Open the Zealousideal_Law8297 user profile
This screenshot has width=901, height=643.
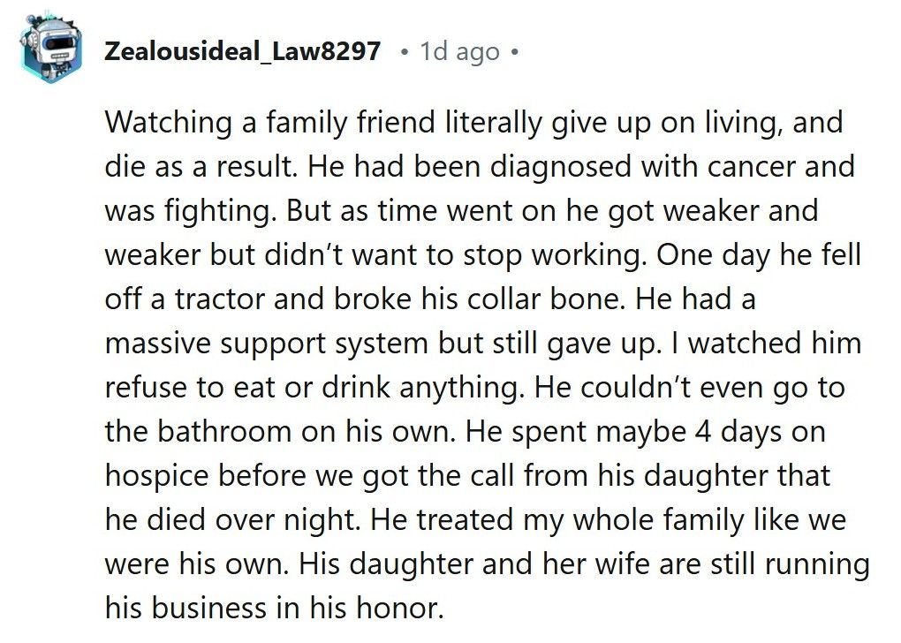pyautogui.click(x=242, y=51)
